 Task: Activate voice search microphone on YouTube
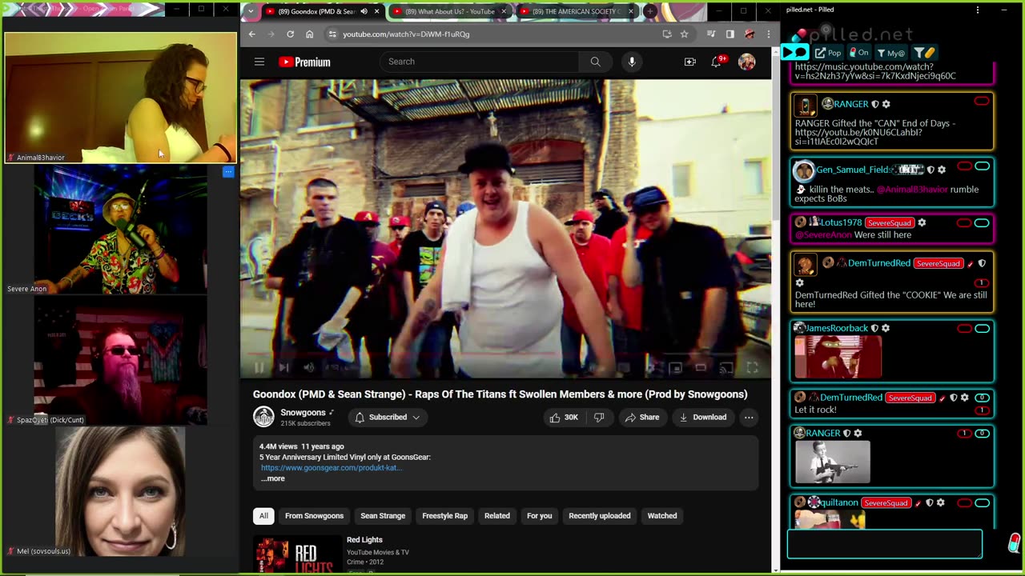tap(632, 62)
